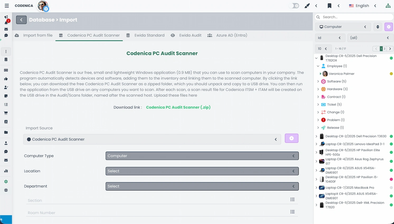394x224 pixels.
Task: Collapse the Employee (1) tree node
Action: tap(318, 66)
